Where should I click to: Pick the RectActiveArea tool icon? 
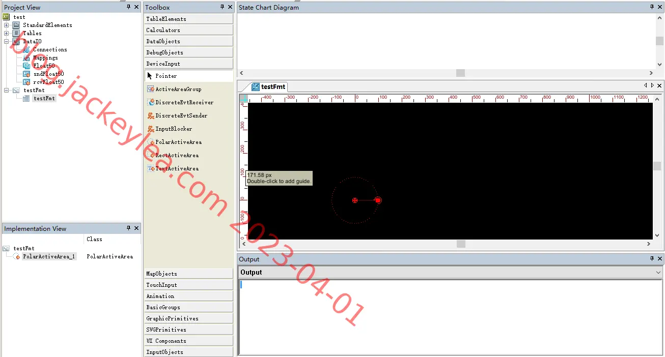click(151, 155)
